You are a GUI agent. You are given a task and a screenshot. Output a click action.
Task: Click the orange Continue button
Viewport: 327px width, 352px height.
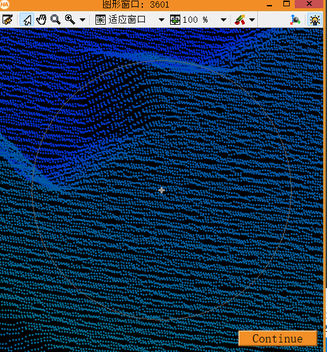coord(278,338)
